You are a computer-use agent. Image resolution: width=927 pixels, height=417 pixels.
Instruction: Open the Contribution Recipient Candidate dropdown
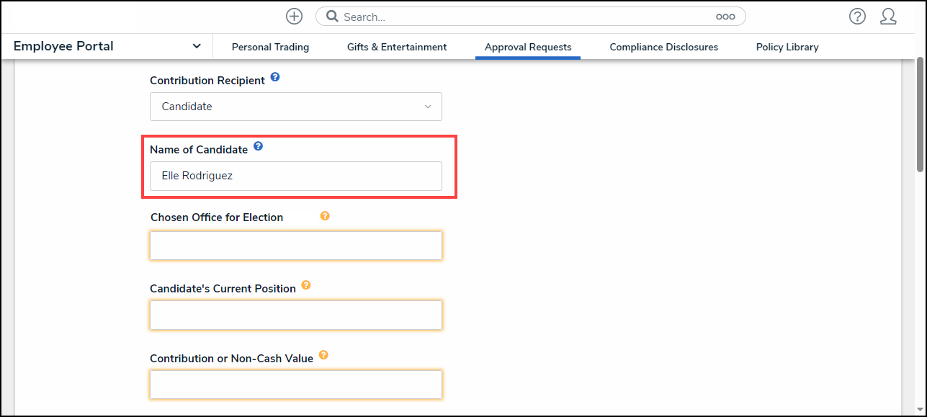point(295,107)
